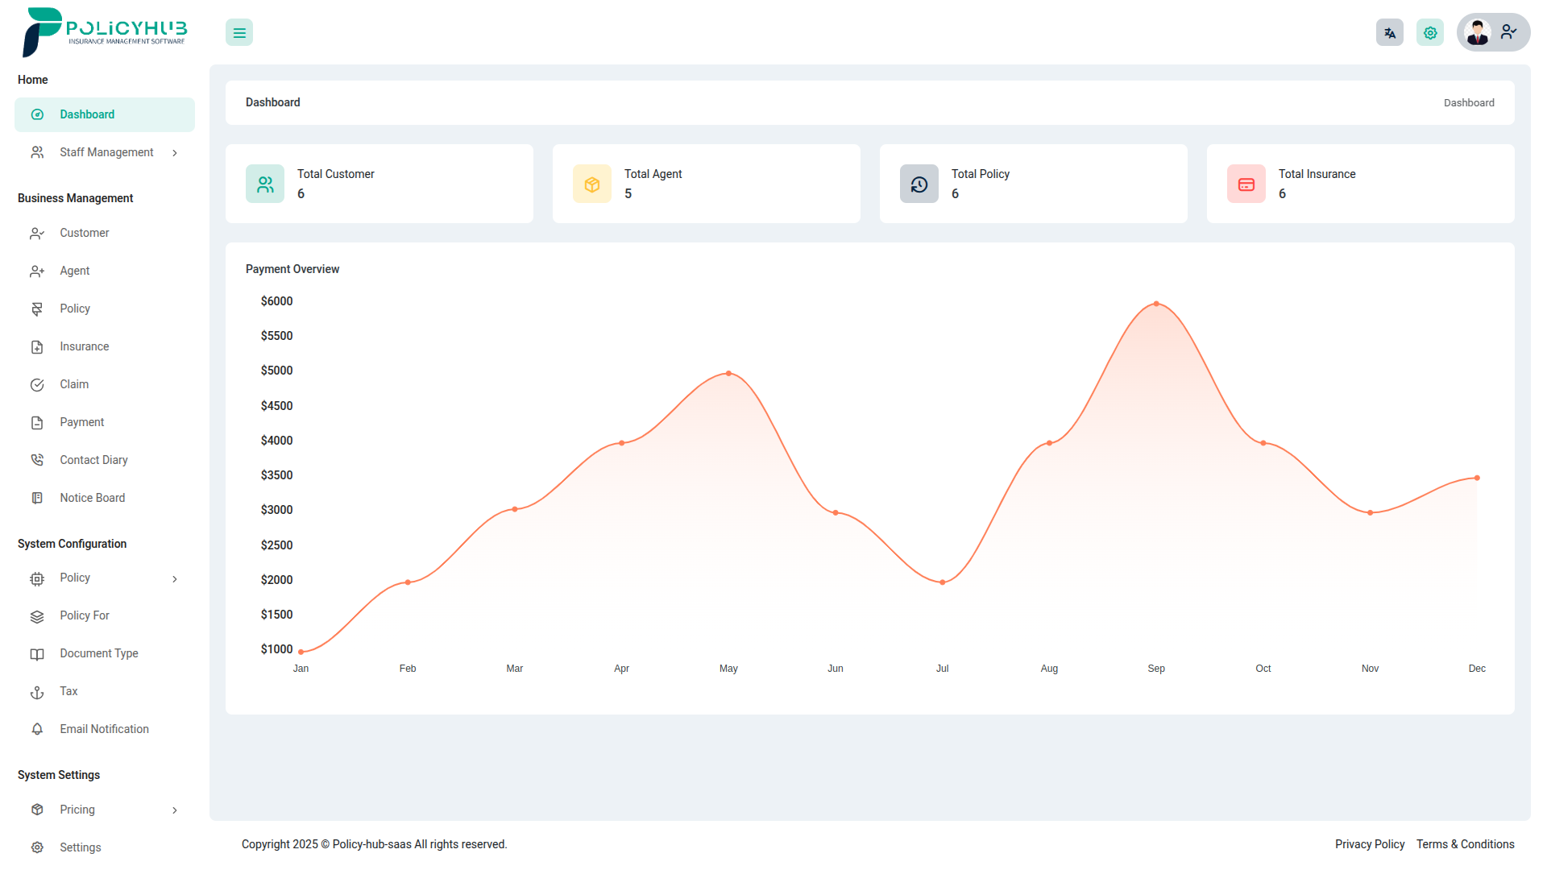Expand the Pricing submenu arrow

[x=175, y=810]
